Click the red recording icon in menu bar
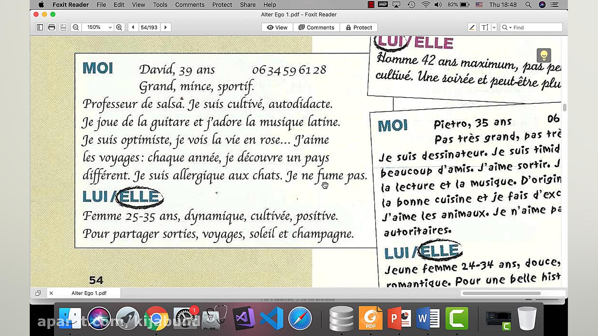This screenshot has width=598, height=336. pos(371,4)
